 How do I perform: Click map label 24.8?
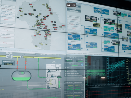(40, 14)
